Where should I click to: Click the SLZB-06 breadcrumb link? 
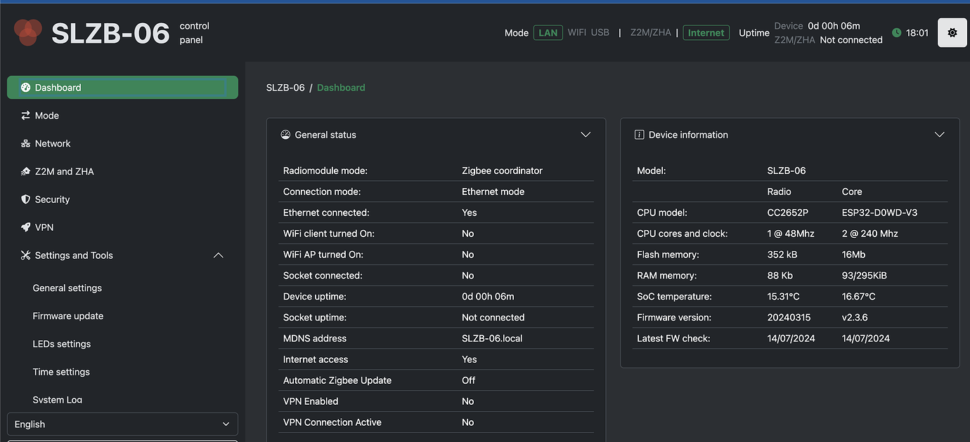point(285,88)
